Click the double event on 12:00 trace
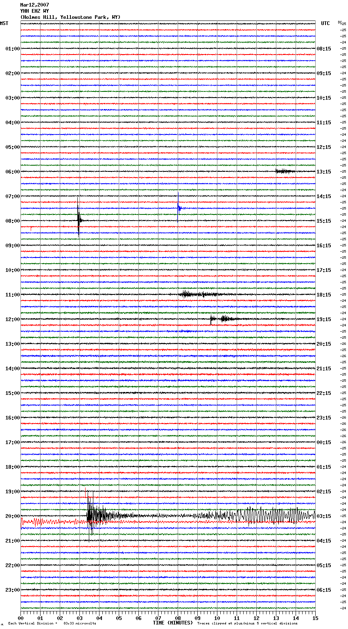This screenshot has height=629, width=348. coord(225,319)
